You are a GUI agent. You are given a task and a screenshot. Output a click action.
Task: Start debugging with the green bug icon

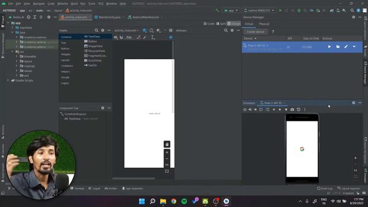click(299, 10)
